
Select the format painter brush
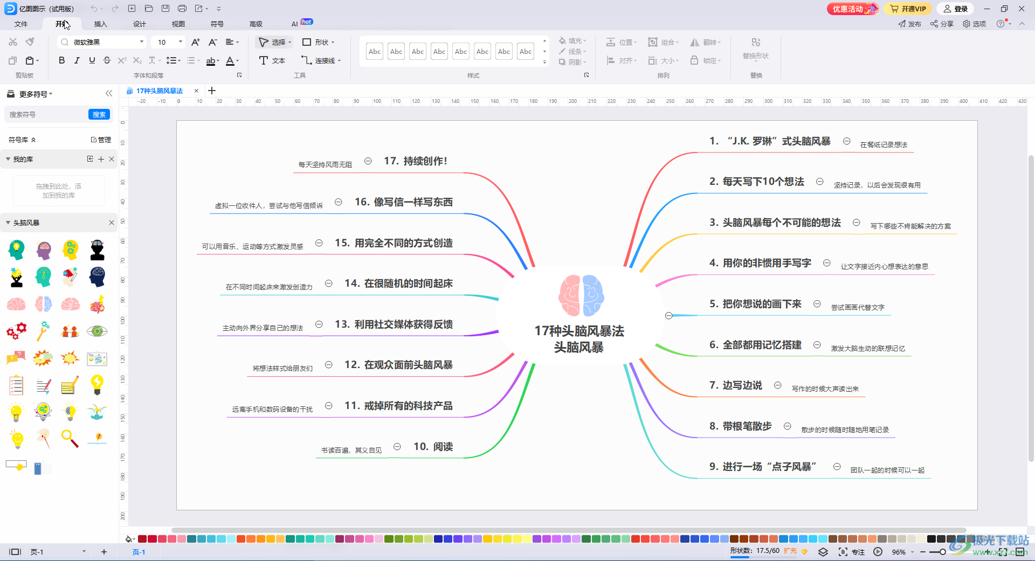30,42
